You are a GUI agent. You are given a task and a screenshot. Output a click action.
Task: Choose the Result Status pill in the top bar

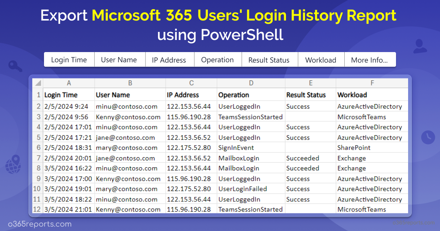pyautogui.click(x=269, y=60)
